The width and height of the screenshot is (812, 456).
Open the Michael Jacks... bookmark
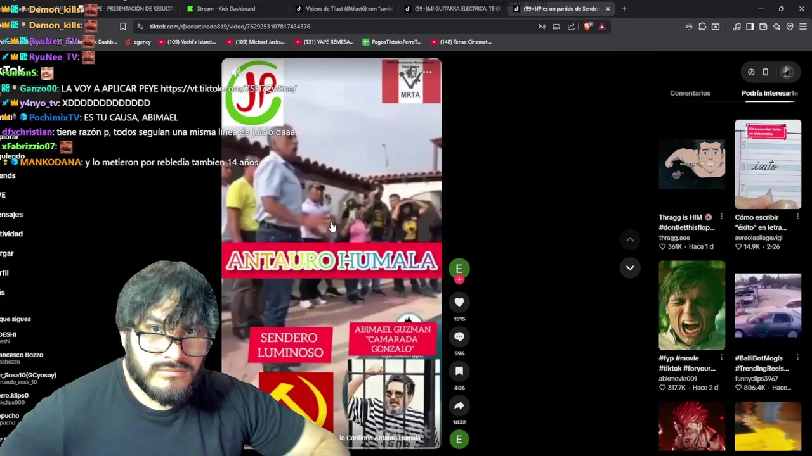[255, 42]
